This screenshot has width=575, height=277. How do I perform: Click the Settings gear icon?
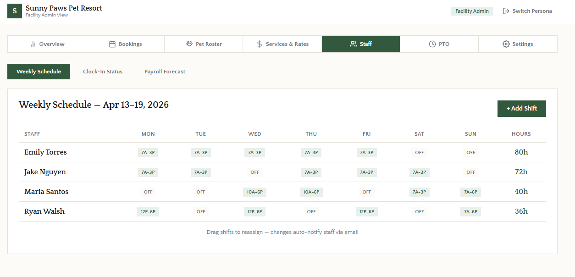pos(506,44)
